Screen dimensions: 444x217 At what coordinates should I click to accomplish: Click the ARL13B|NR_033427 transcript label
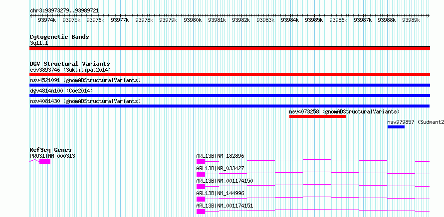(x=220, y=168)
